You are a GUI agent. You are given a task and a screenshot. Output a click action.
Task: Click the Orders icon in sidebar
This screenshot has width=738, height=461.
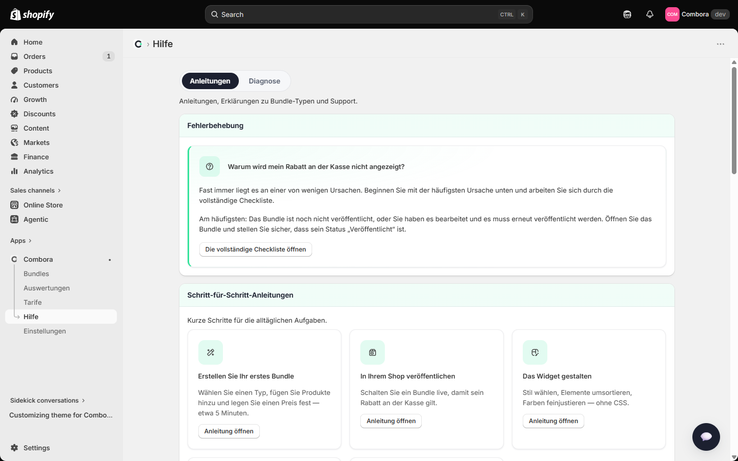point(14,56)
